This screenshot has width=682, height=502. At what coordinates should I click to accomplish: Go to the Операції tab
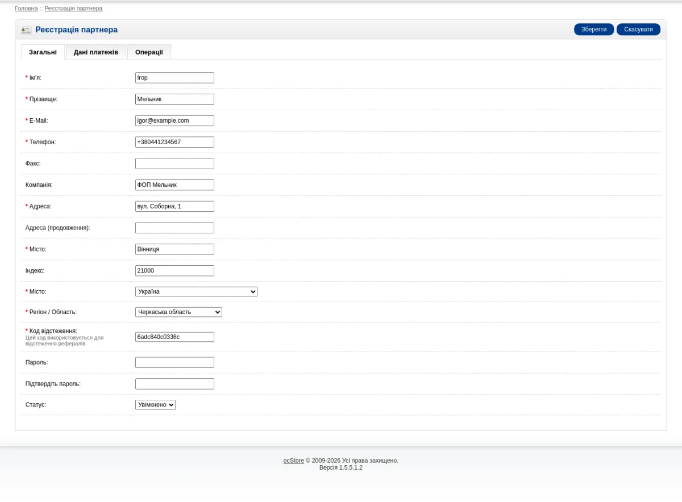click(149, 52)
